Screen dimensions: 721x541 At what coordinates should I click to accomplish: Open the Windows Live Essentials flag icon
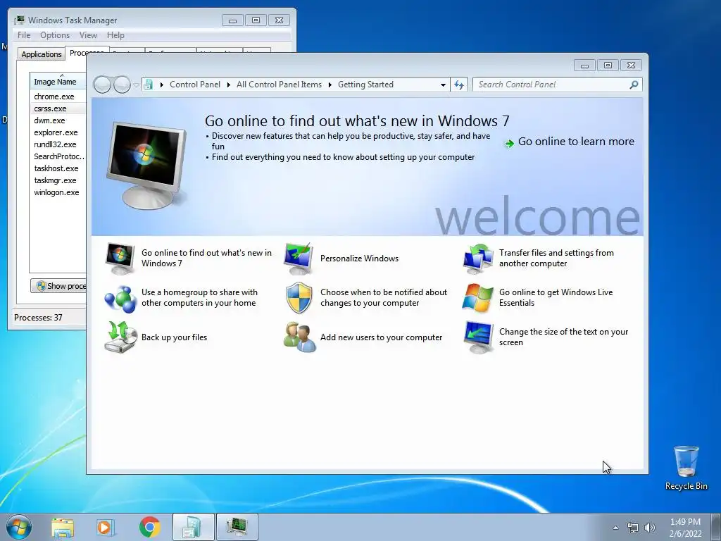click(x=478, y=298)
